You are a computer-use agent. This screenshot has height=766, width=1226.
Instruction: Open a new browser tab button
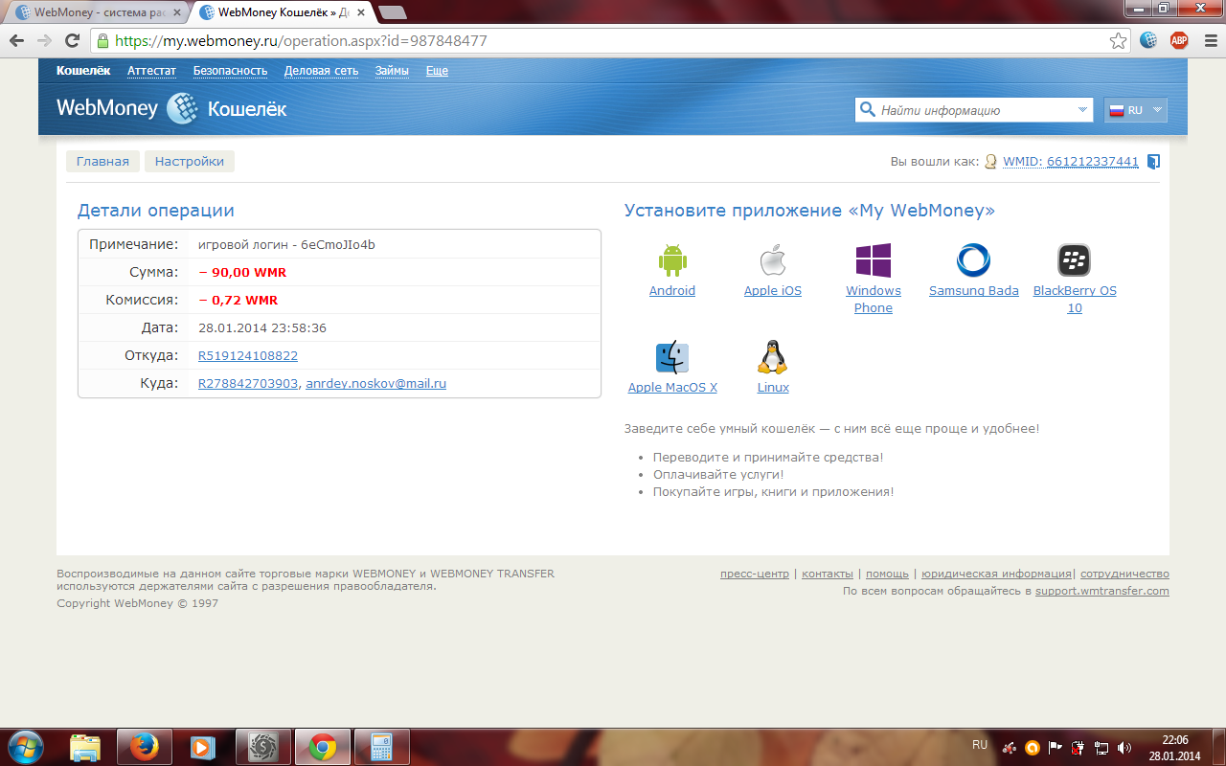pyautogui.click(x=392, y=12)
